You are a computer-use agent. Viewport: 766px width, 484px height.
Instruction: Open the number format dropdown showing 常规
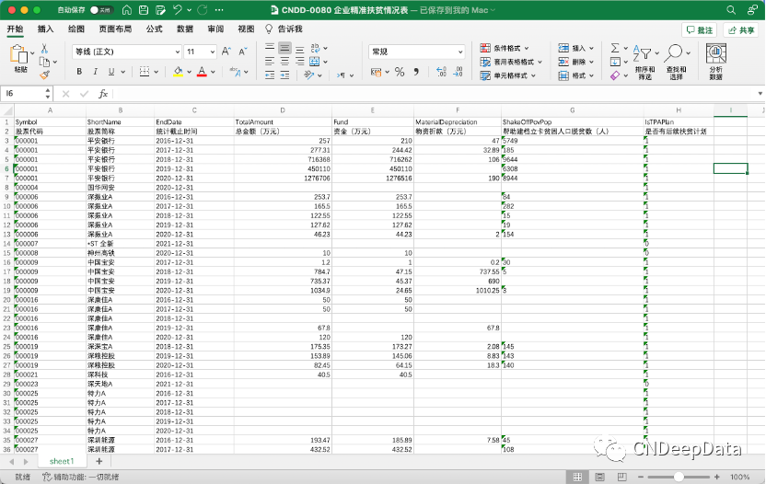coord(460,52)
